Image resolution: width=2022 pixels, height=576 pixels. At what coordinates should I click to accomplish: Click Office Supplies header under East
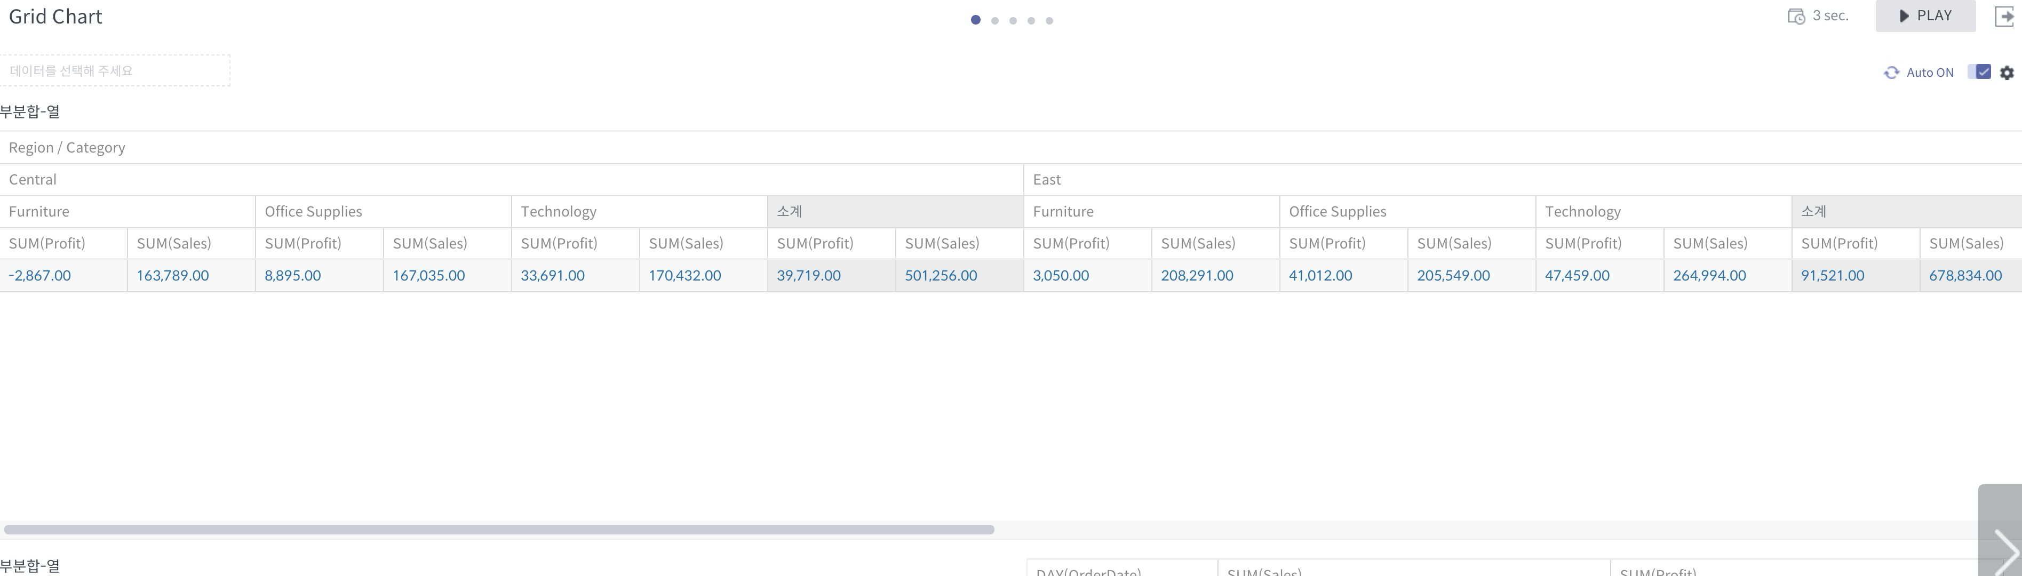[1407, 212]
